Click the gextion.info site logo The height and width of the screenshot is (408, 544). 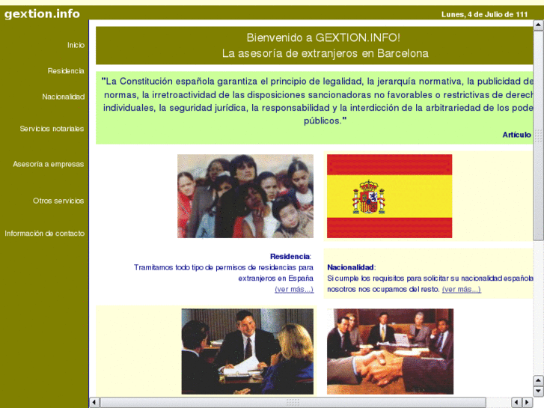point(42,14)
